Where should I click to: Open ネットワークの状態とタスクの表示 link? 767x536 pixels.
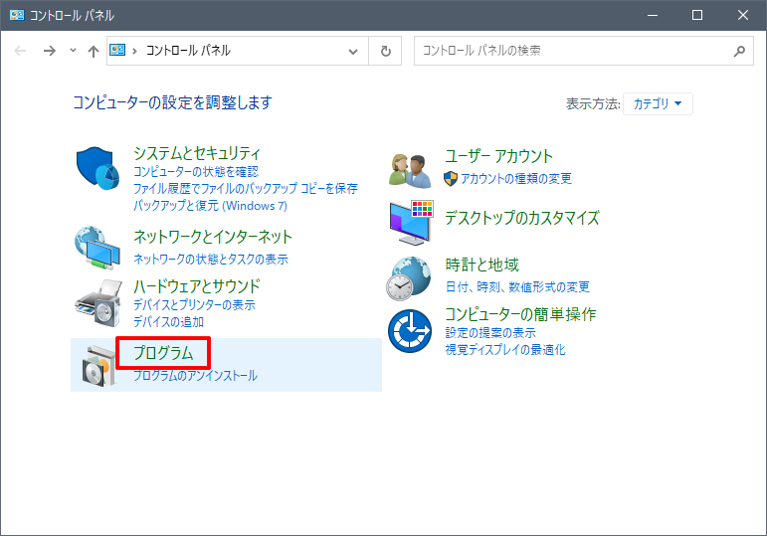[x=211, y=260]
